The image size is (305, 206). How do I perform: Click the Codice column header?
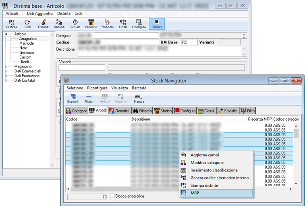pos(98,119)
